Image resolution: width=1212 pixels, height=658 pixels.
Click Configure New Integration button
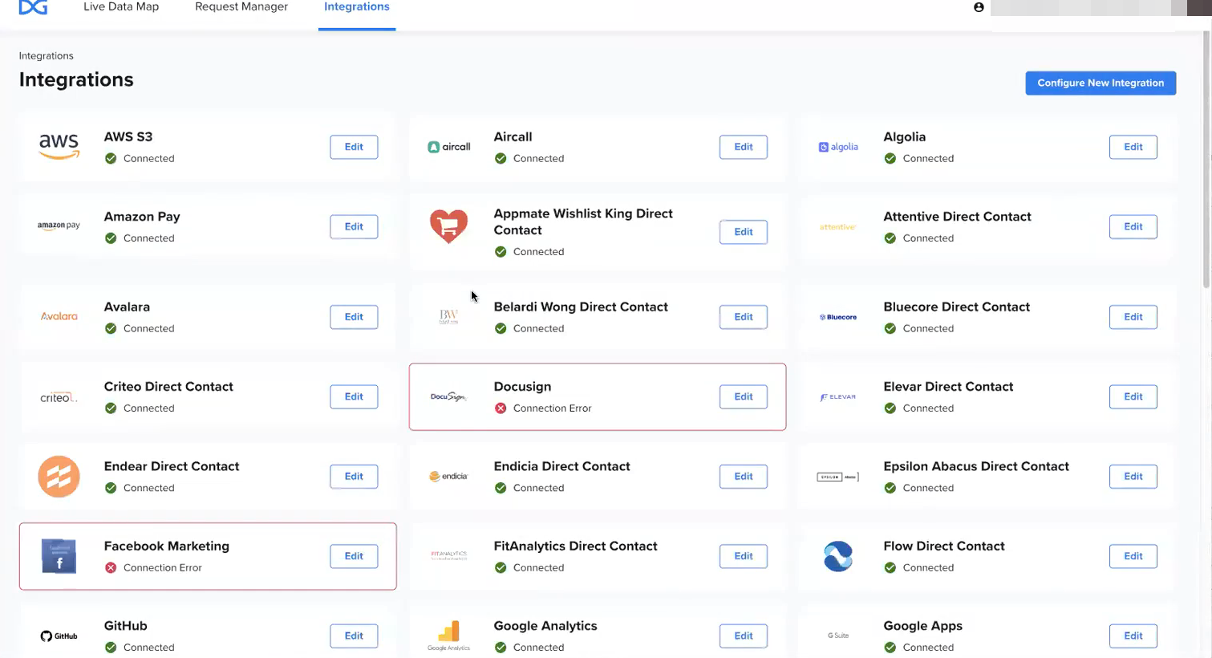click(1101, 83)
